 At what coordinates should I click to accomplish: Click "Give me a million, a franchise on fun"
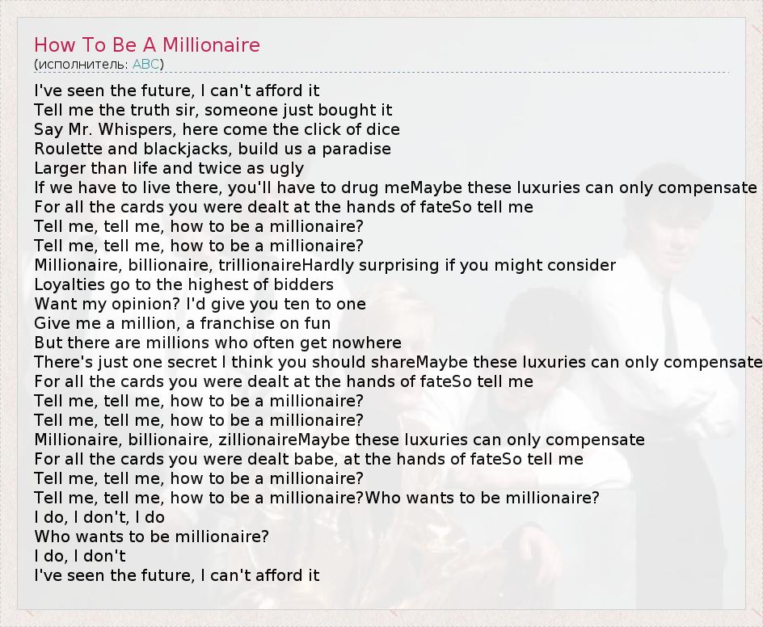[x=182, y=323]
